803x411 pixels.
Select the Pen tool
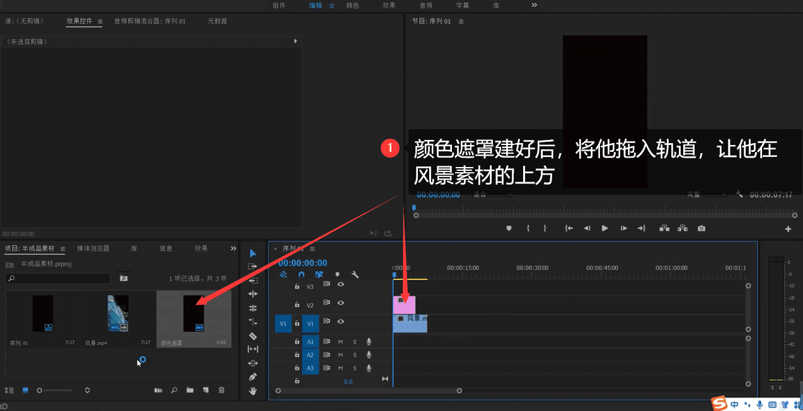[x=253, y=377]
